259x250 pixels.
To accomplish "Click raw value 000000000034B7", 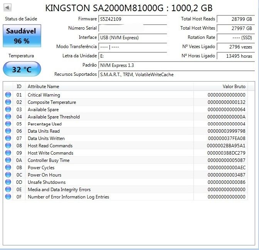I will click(227, 175).
